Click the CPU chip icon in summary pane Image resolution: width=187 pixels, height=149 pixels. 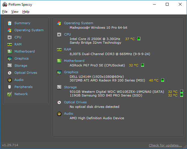[x=59, y=35]
